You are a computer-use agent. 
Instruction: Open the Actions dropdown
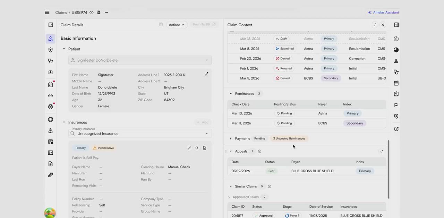(x=177, y=25)
